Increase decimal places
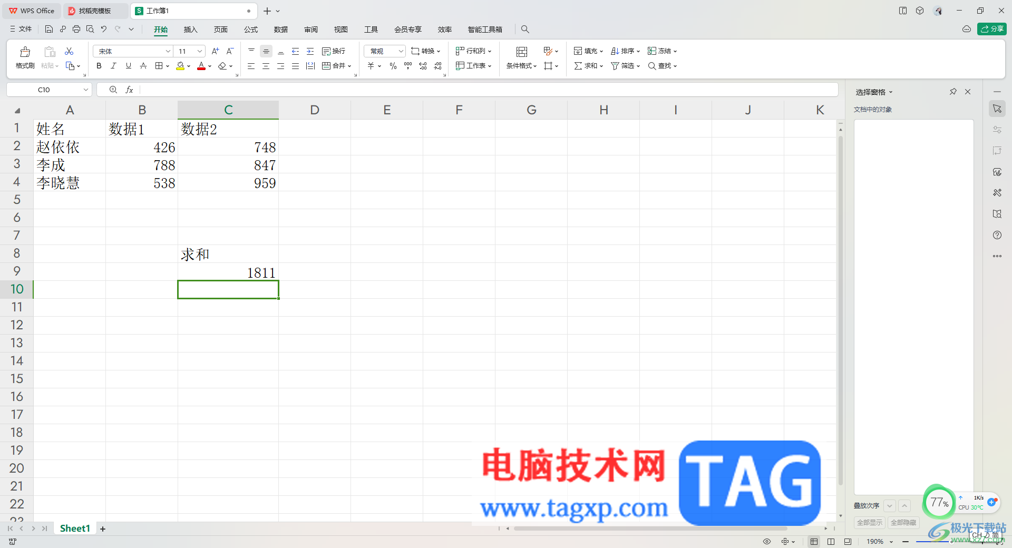Screen dimensions: 1012x548 point(423,66)
